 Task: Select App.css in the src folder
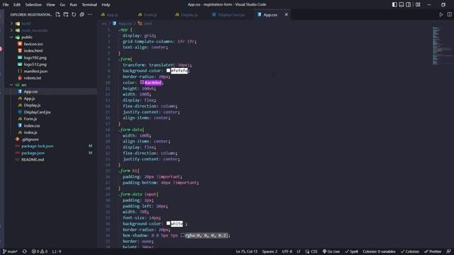[x=31, y=91]
